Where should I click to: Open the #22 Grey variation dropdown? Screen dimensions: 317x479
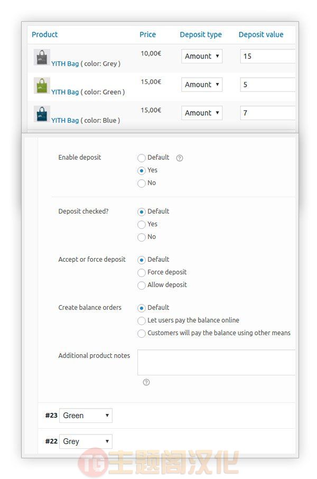[x=86, y=441]
